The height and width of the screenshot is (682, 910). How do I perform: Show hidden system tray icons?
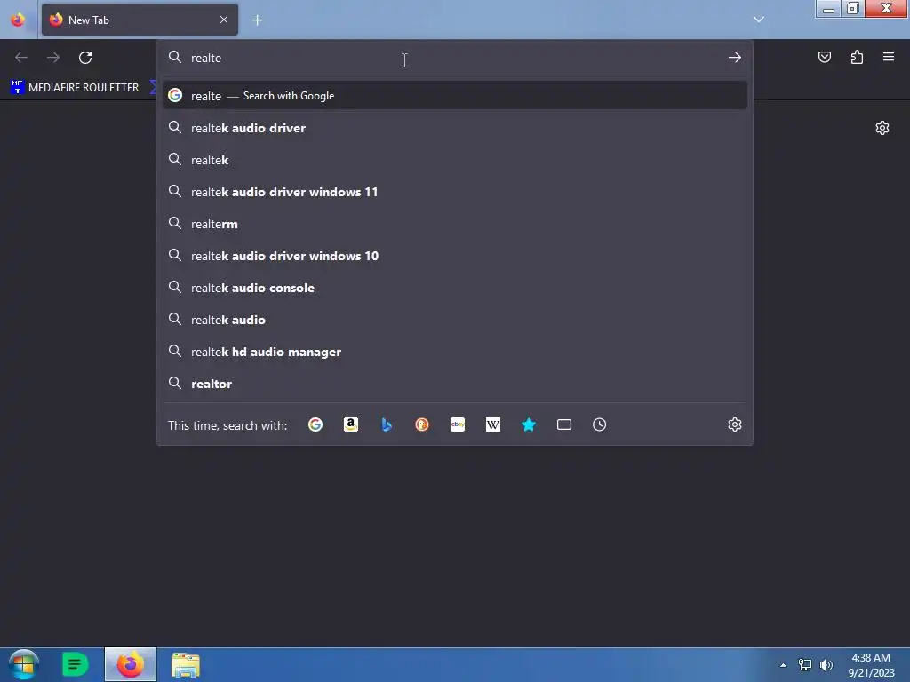pyautogui.click(x=784, y=665)
